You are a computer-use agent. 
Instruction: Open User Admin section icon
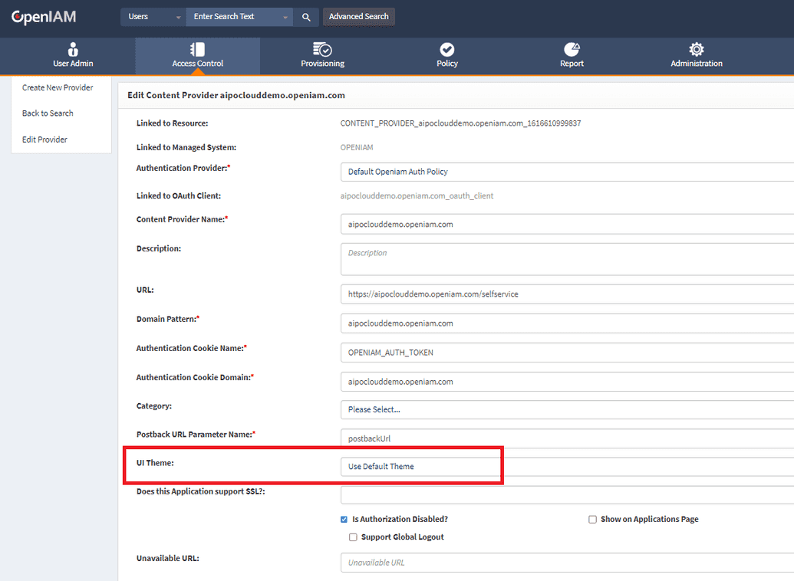coord(73,49)
